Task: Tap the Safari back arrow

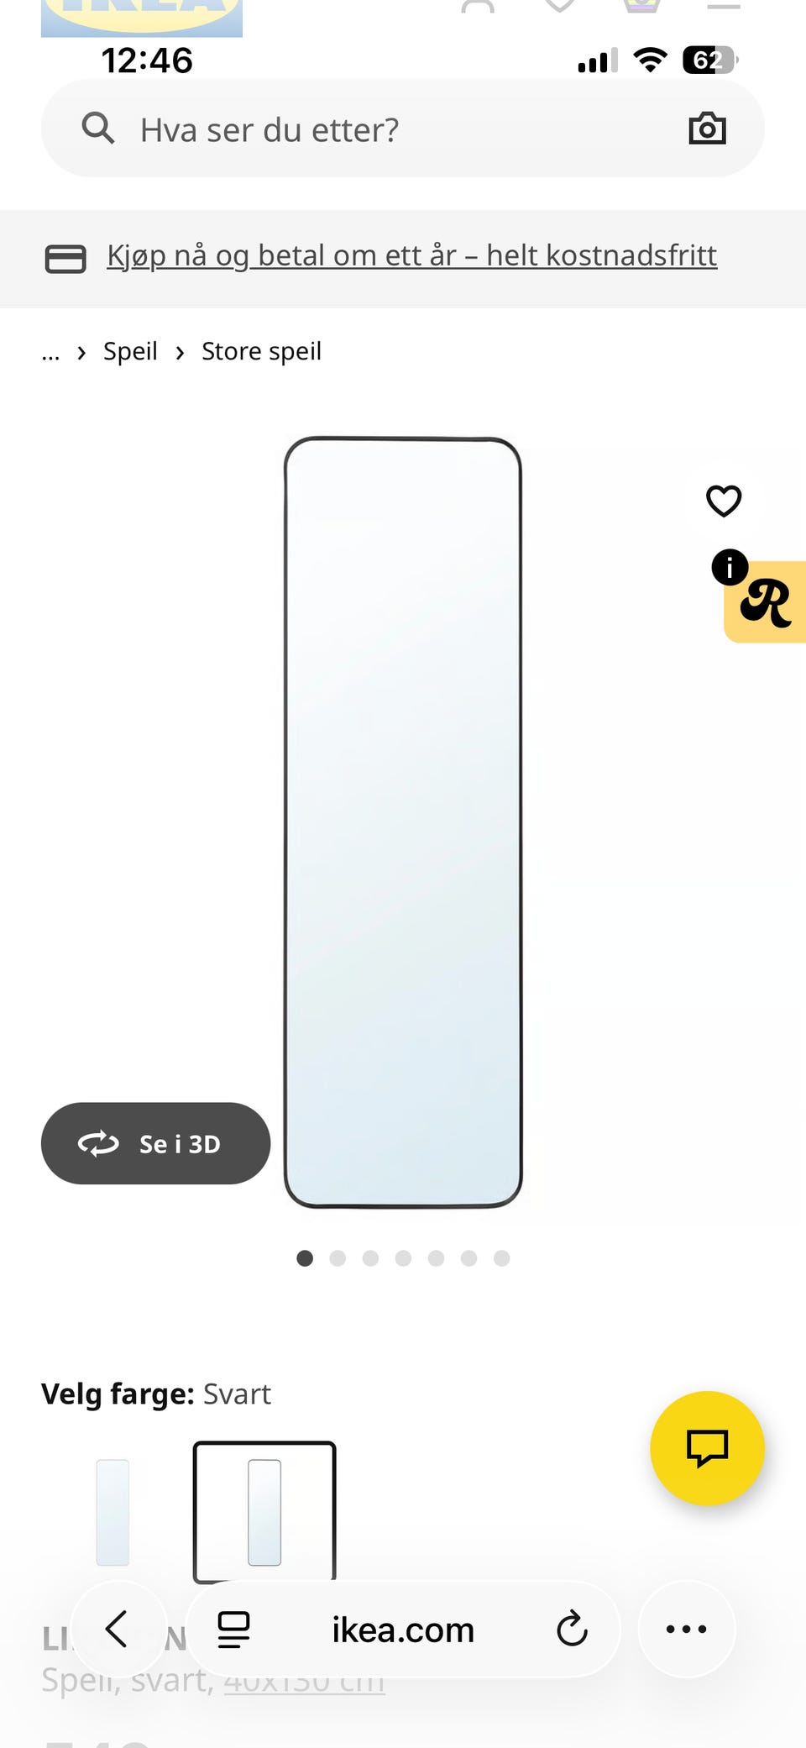Action: [x=118, y=1629]
